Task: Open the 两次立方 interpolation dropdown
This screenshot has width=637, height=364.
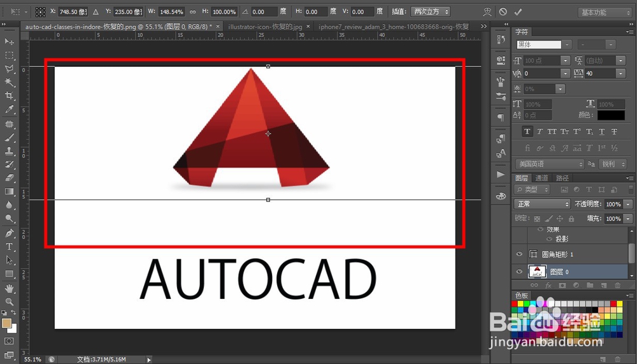Action: [x=431, y=12]
